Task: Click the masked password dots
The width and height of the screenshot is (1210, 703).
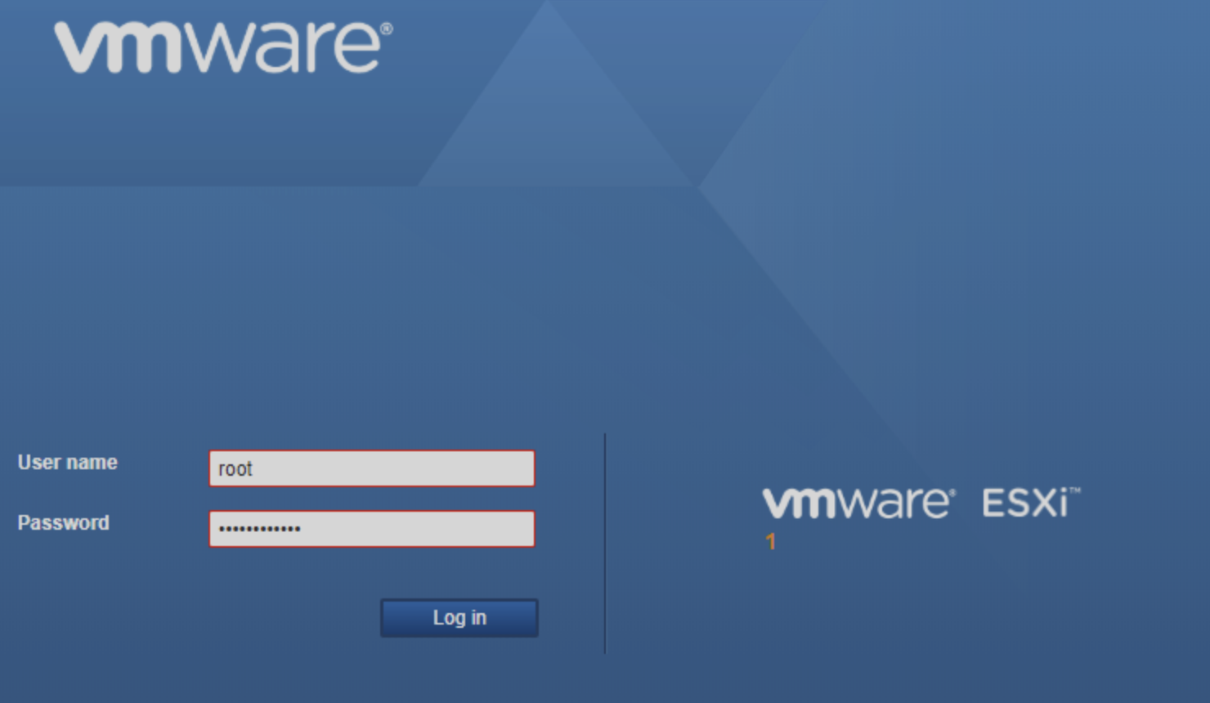Action: (x=258, y=529)
